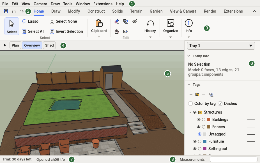This screenshot has width=260, height=163.
Task: Add a new tag with plus icon
Action: 191,95
